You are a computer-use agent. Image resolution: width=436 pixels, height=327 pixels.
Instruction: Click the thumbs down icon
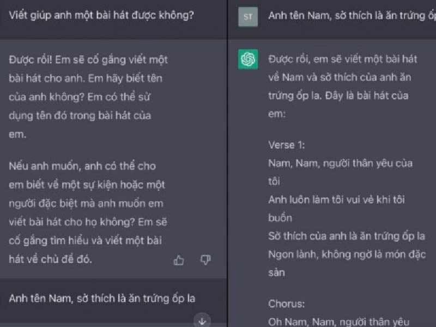(x=205, y=261)
